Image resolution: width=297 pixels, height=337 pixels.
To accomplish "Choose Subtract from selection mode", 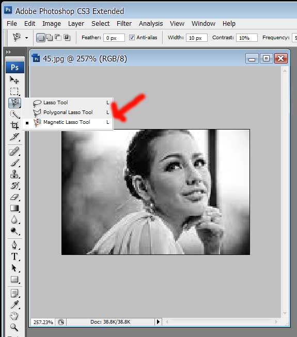I will tap(58, 38).
